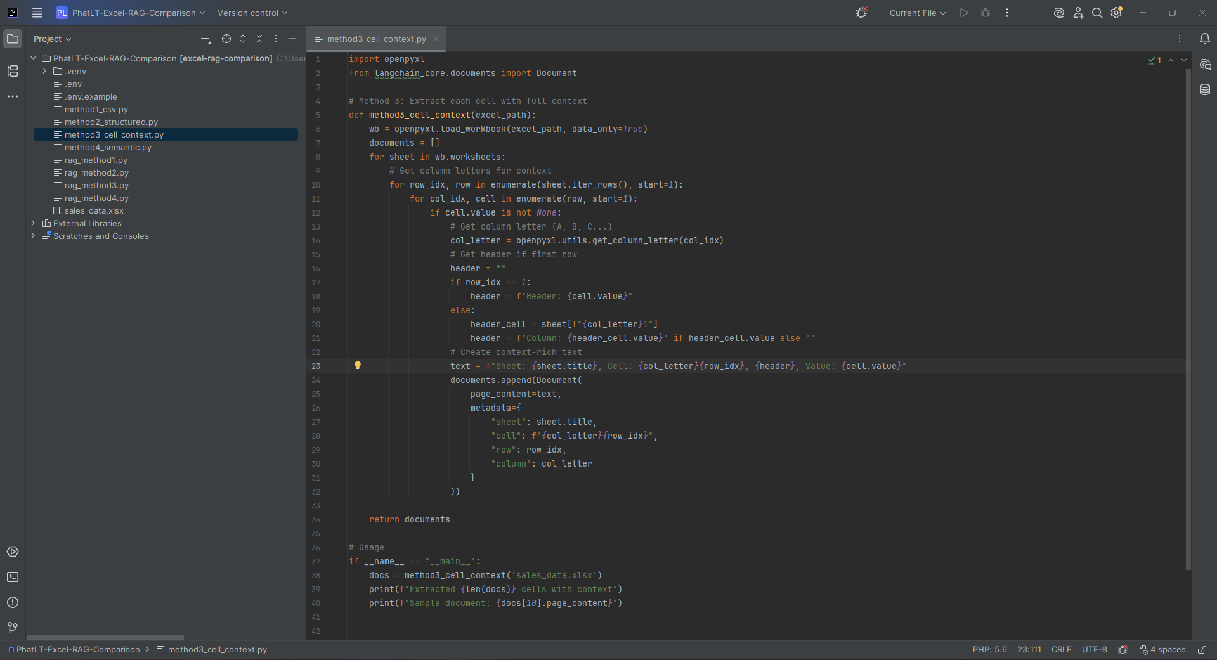Collapse the .venv directory in the Project tree
1217x660 pixels.
point(44,71)
